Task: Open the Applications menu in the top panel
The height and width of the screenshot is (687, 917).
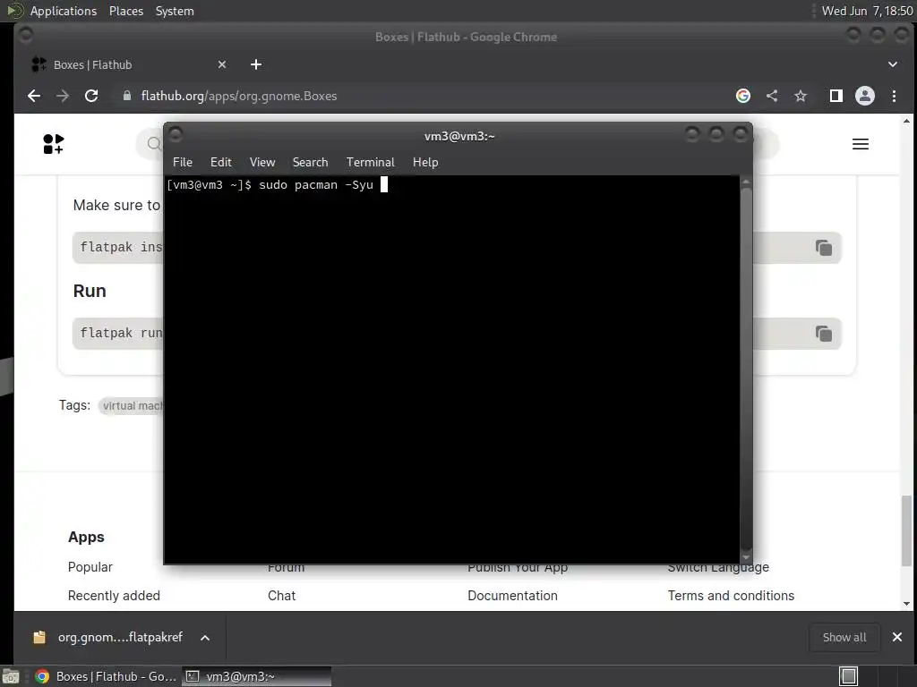Action: point(64,11)
